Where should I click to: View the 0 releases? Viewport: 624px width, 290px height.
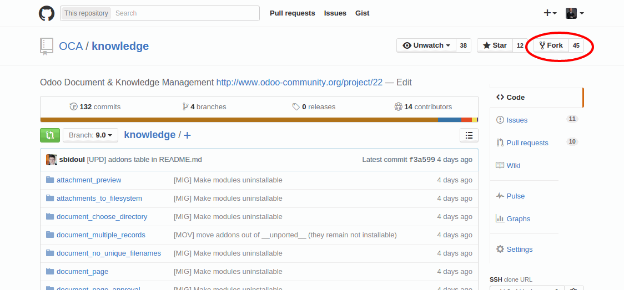[x=314, y=106]
